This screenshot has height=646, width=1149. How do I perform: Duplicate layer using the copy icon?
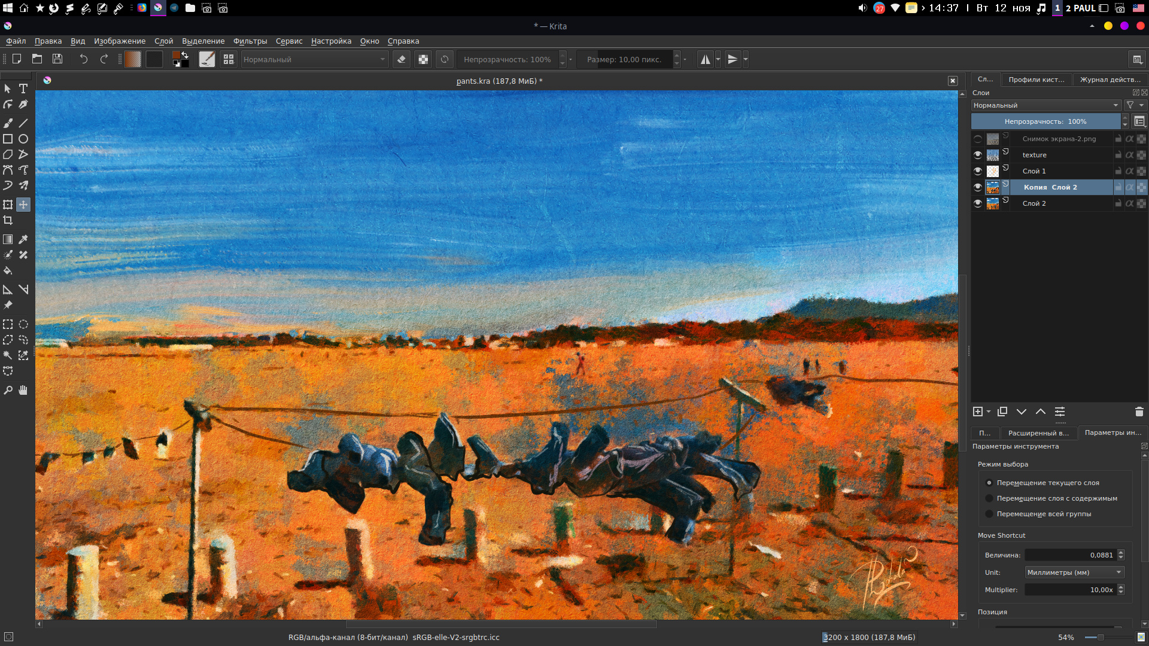tap(1002, 412)
